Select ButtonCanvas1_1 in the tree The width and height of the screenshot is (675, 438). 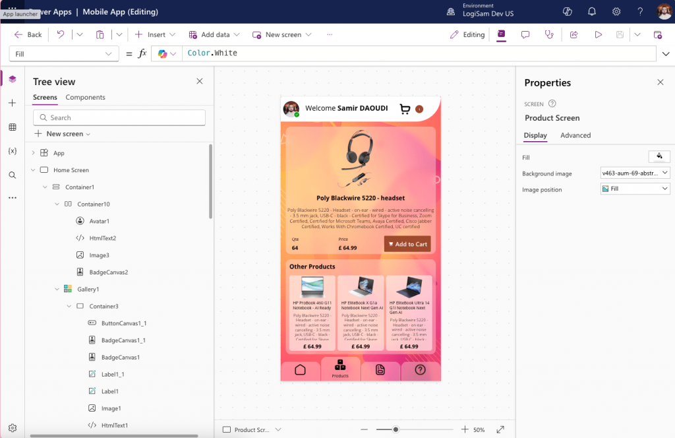(x=124, y=323)
